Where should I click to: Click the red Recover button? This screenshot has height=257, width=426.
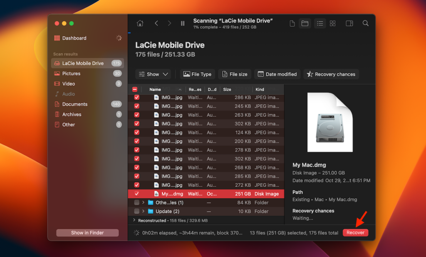click(355, 232)
